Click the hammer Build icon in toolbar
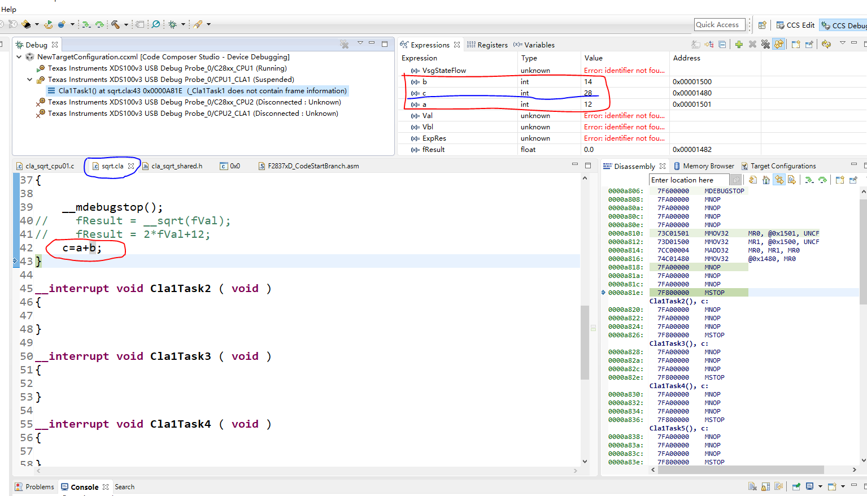The image size is (867, 496). coord(115,24)
